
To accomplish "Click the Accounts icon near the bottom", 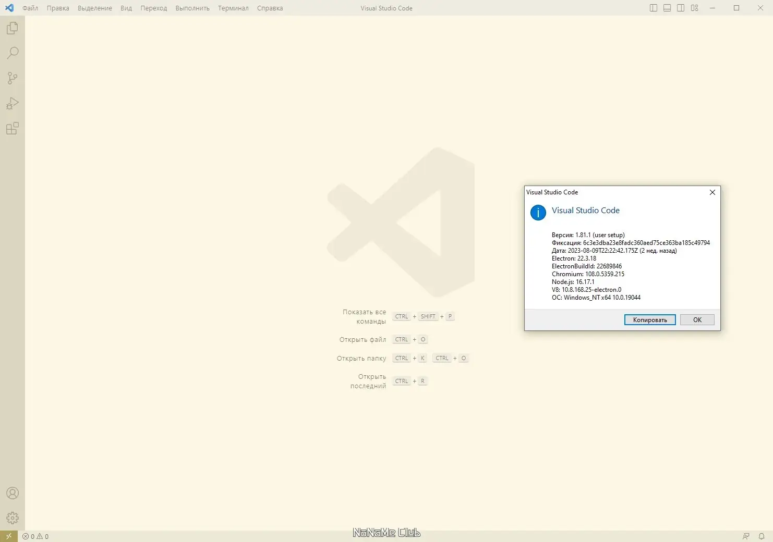I will 12,492.
